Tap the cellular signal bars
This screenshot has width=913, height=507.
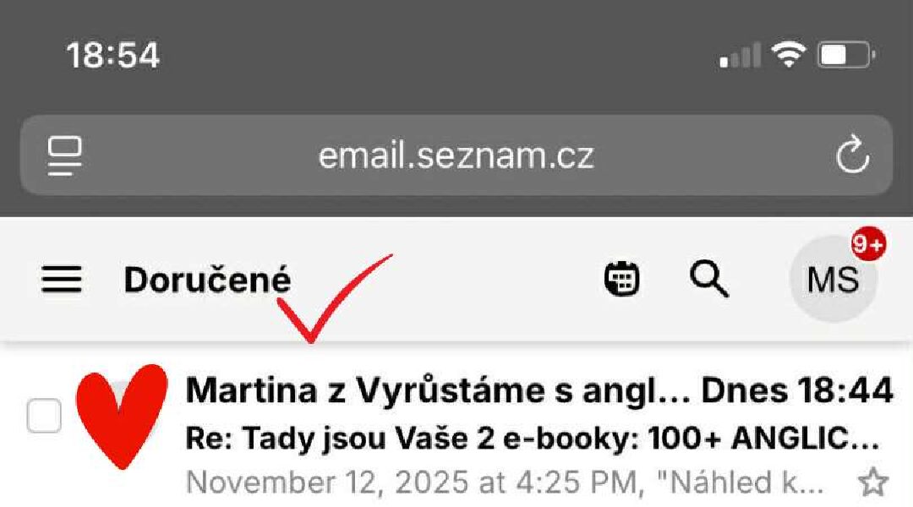740,55
